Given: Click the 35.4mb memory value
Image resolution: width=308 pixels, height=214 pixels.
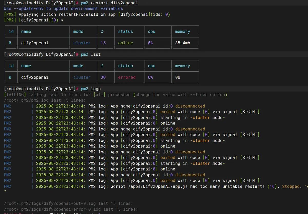Looking at the screenshot, I should point(182,43).
